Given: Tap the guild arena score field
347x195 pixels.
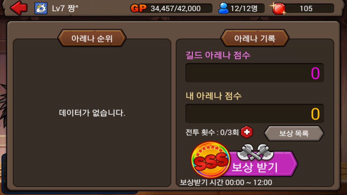Looking at the screenshot, I should [255, 73].
